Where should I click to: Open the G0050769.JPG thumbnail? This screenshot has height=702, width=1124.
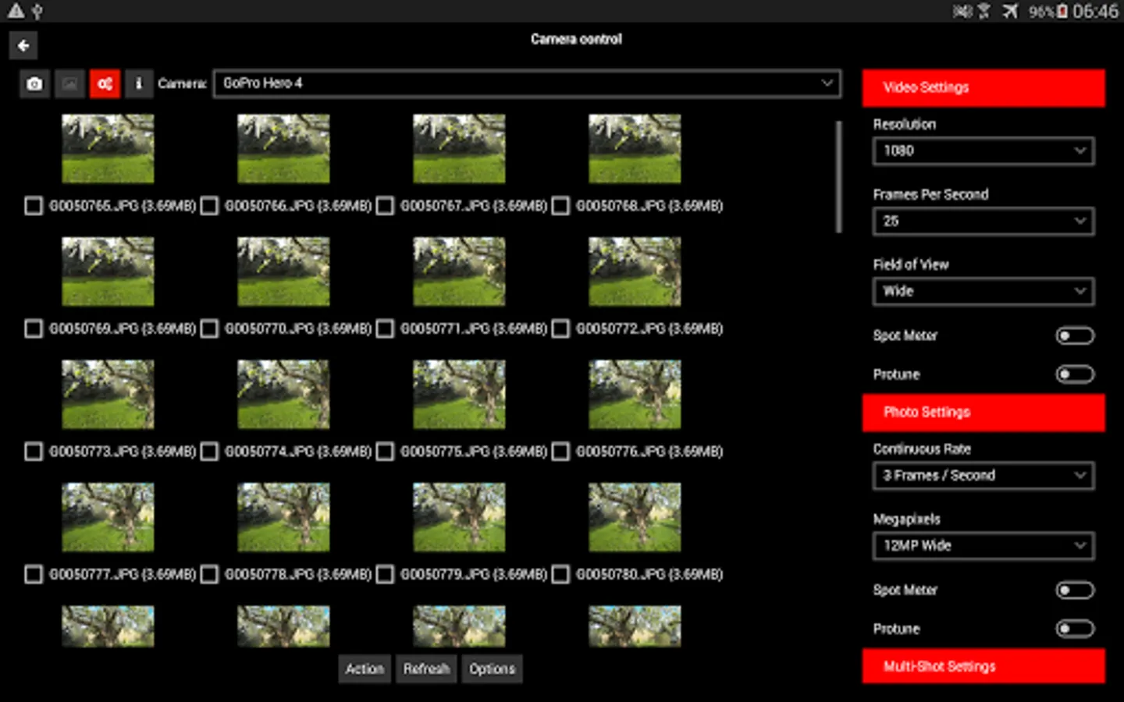tap(108, 271)
